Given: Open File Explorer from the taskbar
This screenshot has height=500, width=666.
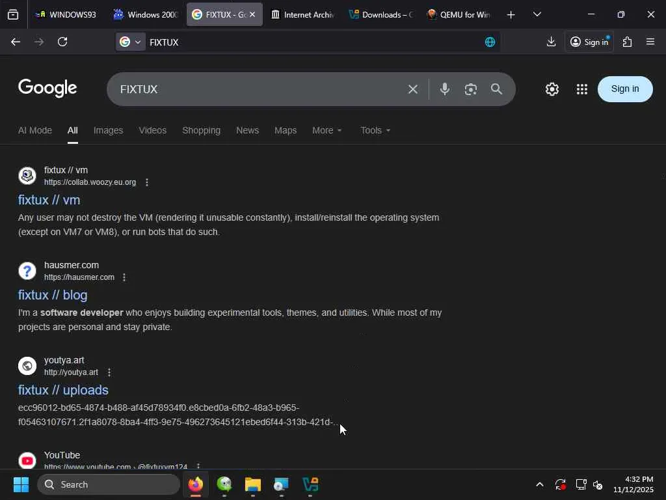Looking at the screenshot, I should [253, 484].
